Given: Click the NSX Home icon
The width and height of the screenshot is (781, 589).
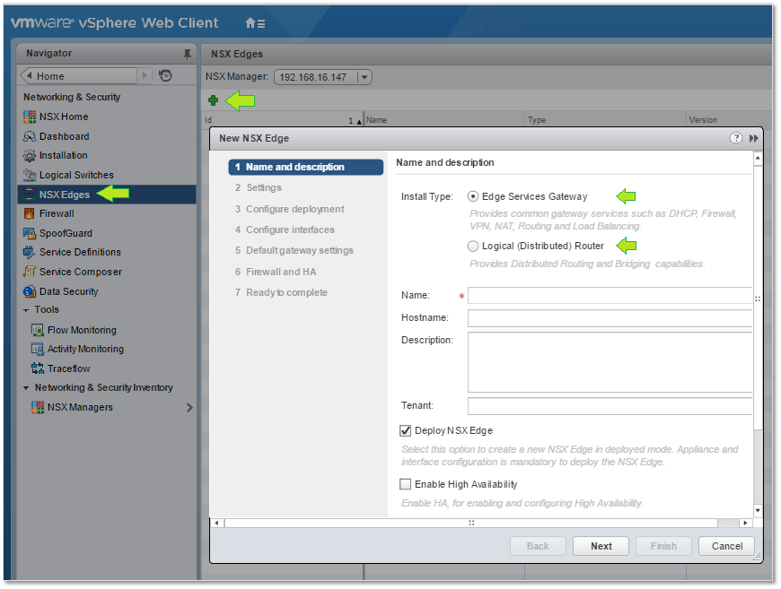Looking at the screenshot, I should [x=30, y=117].
